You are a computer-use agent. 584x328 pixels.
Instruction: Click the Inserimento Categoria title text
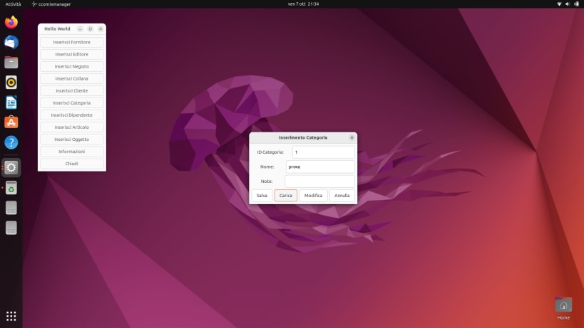(303, 138)
